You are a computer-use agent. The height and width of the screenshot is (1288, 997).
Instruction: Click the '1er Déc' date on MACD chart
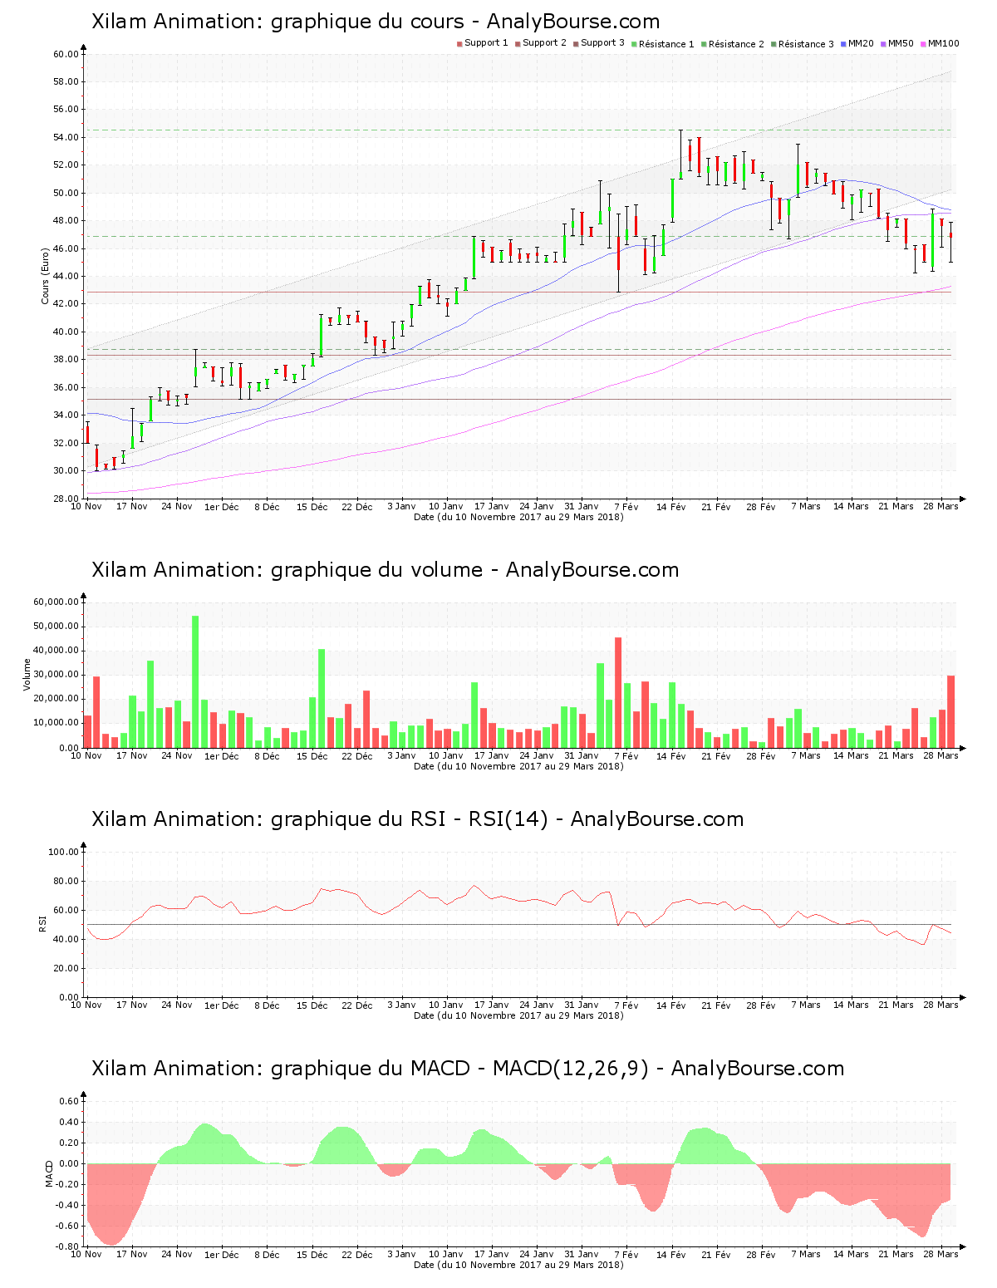click(222, 1255)
